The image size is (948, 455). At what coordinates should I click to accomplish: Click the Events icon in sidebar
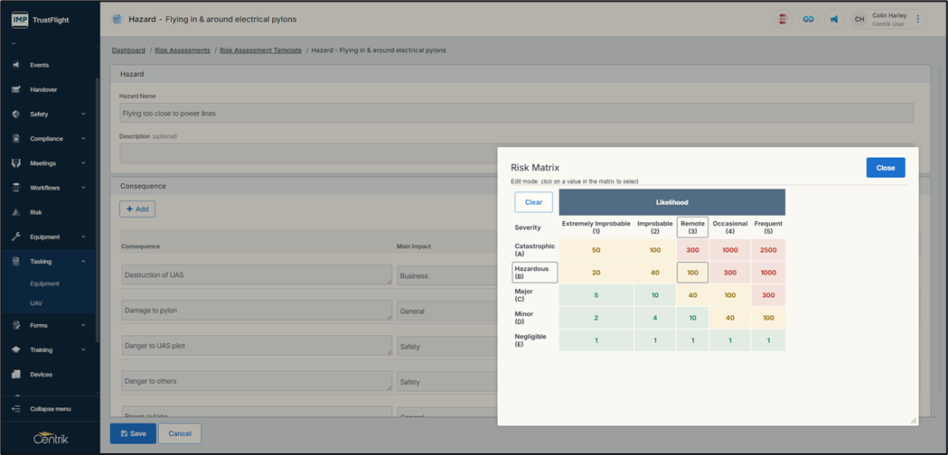point(15,66)
